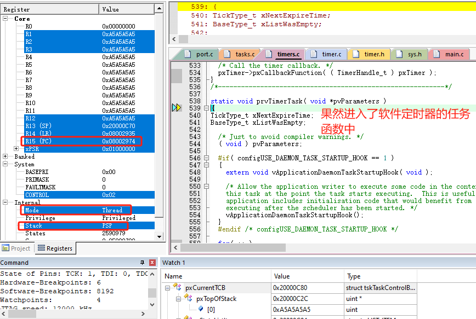Switch to the sys.h tab
The image size is (476, 319).
pos(410,54)
